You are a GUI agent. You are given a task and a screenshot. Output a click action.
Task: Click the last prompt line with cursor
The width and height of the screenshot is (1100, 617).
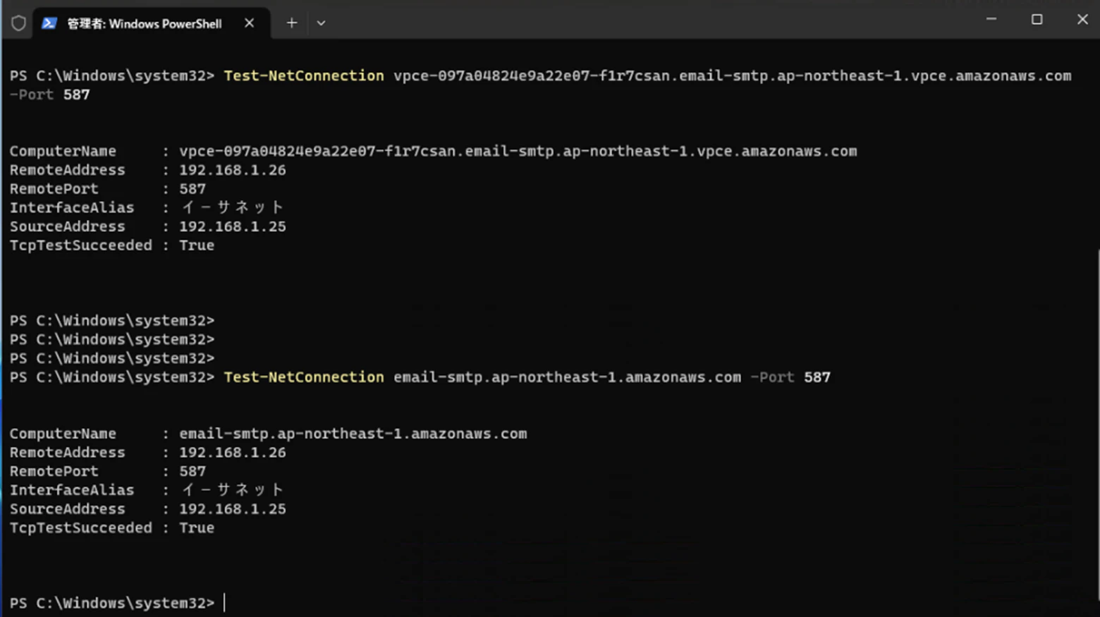click(x=117, y=603)
